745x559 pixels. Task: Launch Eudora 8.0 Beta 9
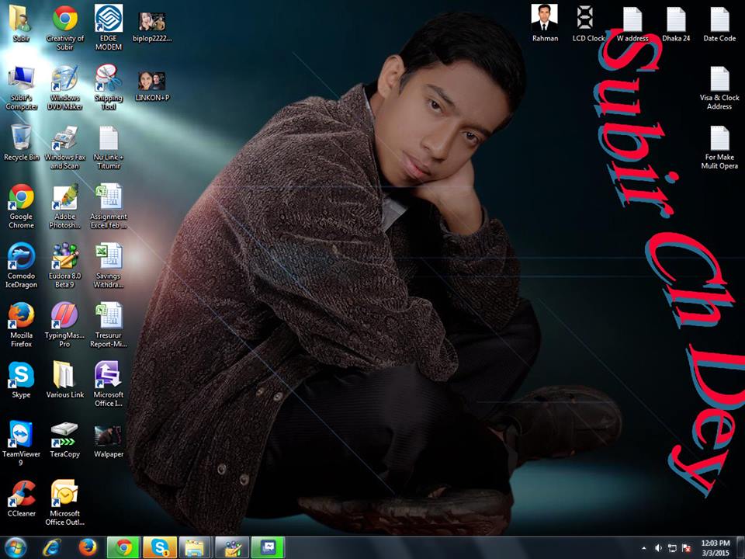(x=64, y=266)
